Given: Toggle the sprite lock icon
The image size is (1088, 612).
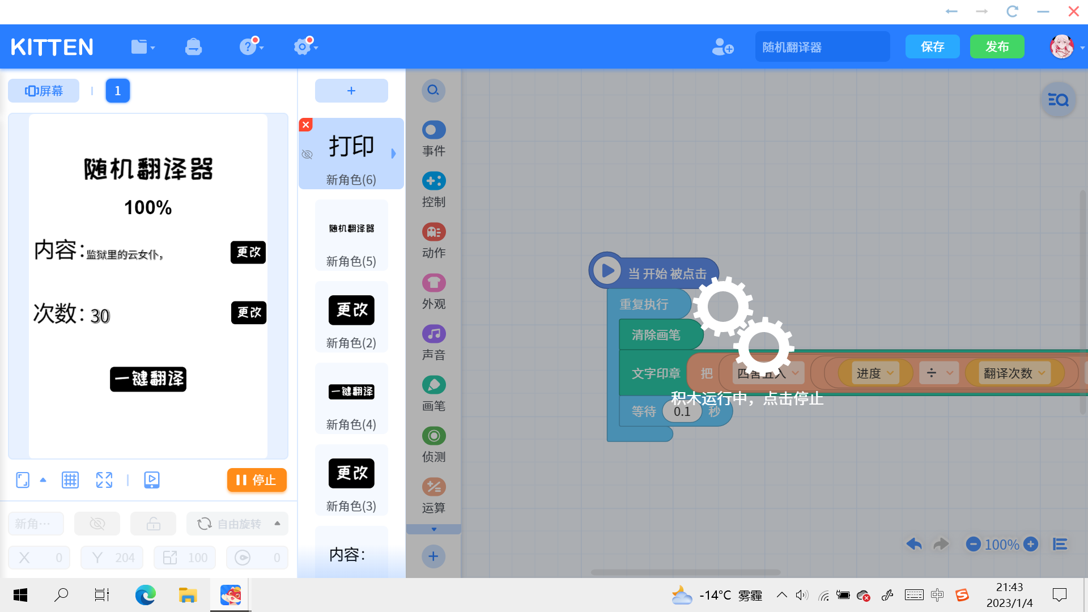Looking at the screenshot, I should 153,524.
